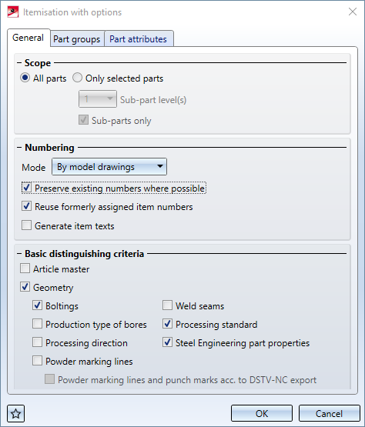Image resolution: width=365 pixels, height=427 pixels.
Task: Confirm with the OK button
Action: [262, 414]
